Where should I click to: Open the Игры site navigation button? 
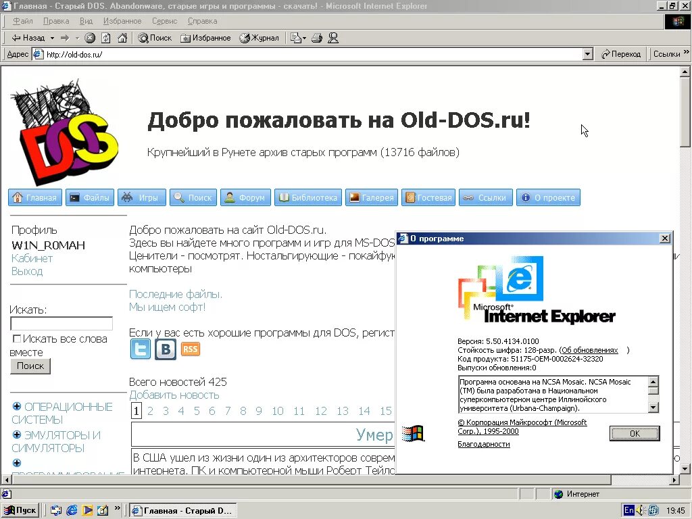click(142, 197)
